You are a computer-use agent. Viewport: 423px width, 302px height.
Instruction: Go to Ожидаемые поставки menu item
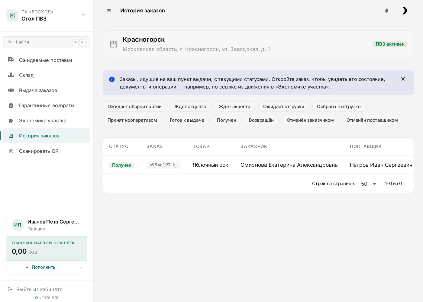47,60
